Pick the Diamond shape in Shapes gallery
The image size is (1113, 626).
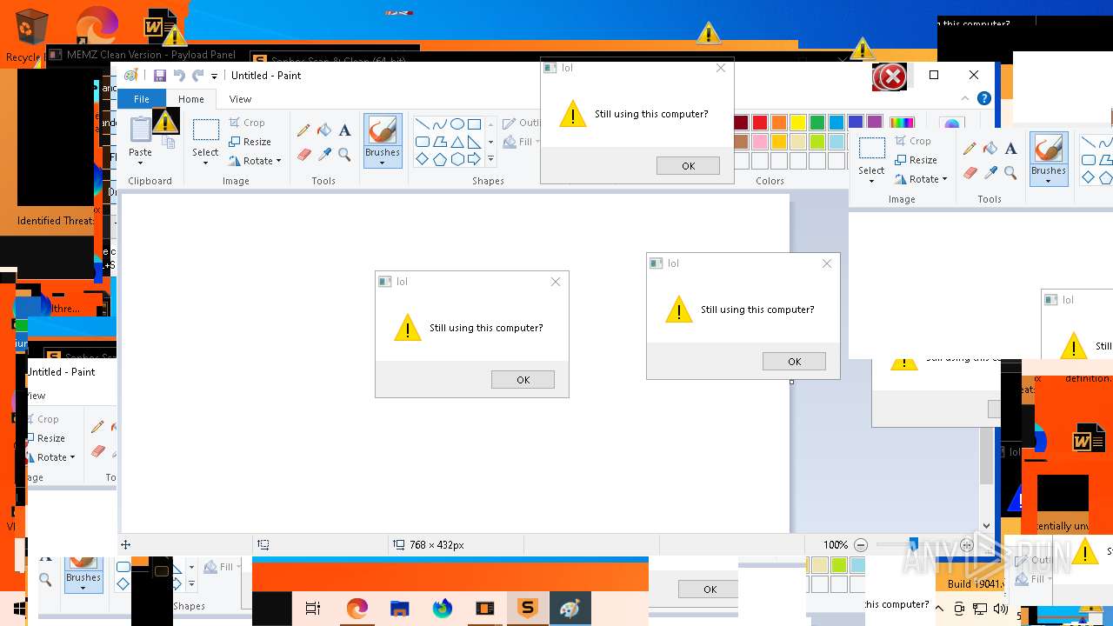[x=422, y=159]
